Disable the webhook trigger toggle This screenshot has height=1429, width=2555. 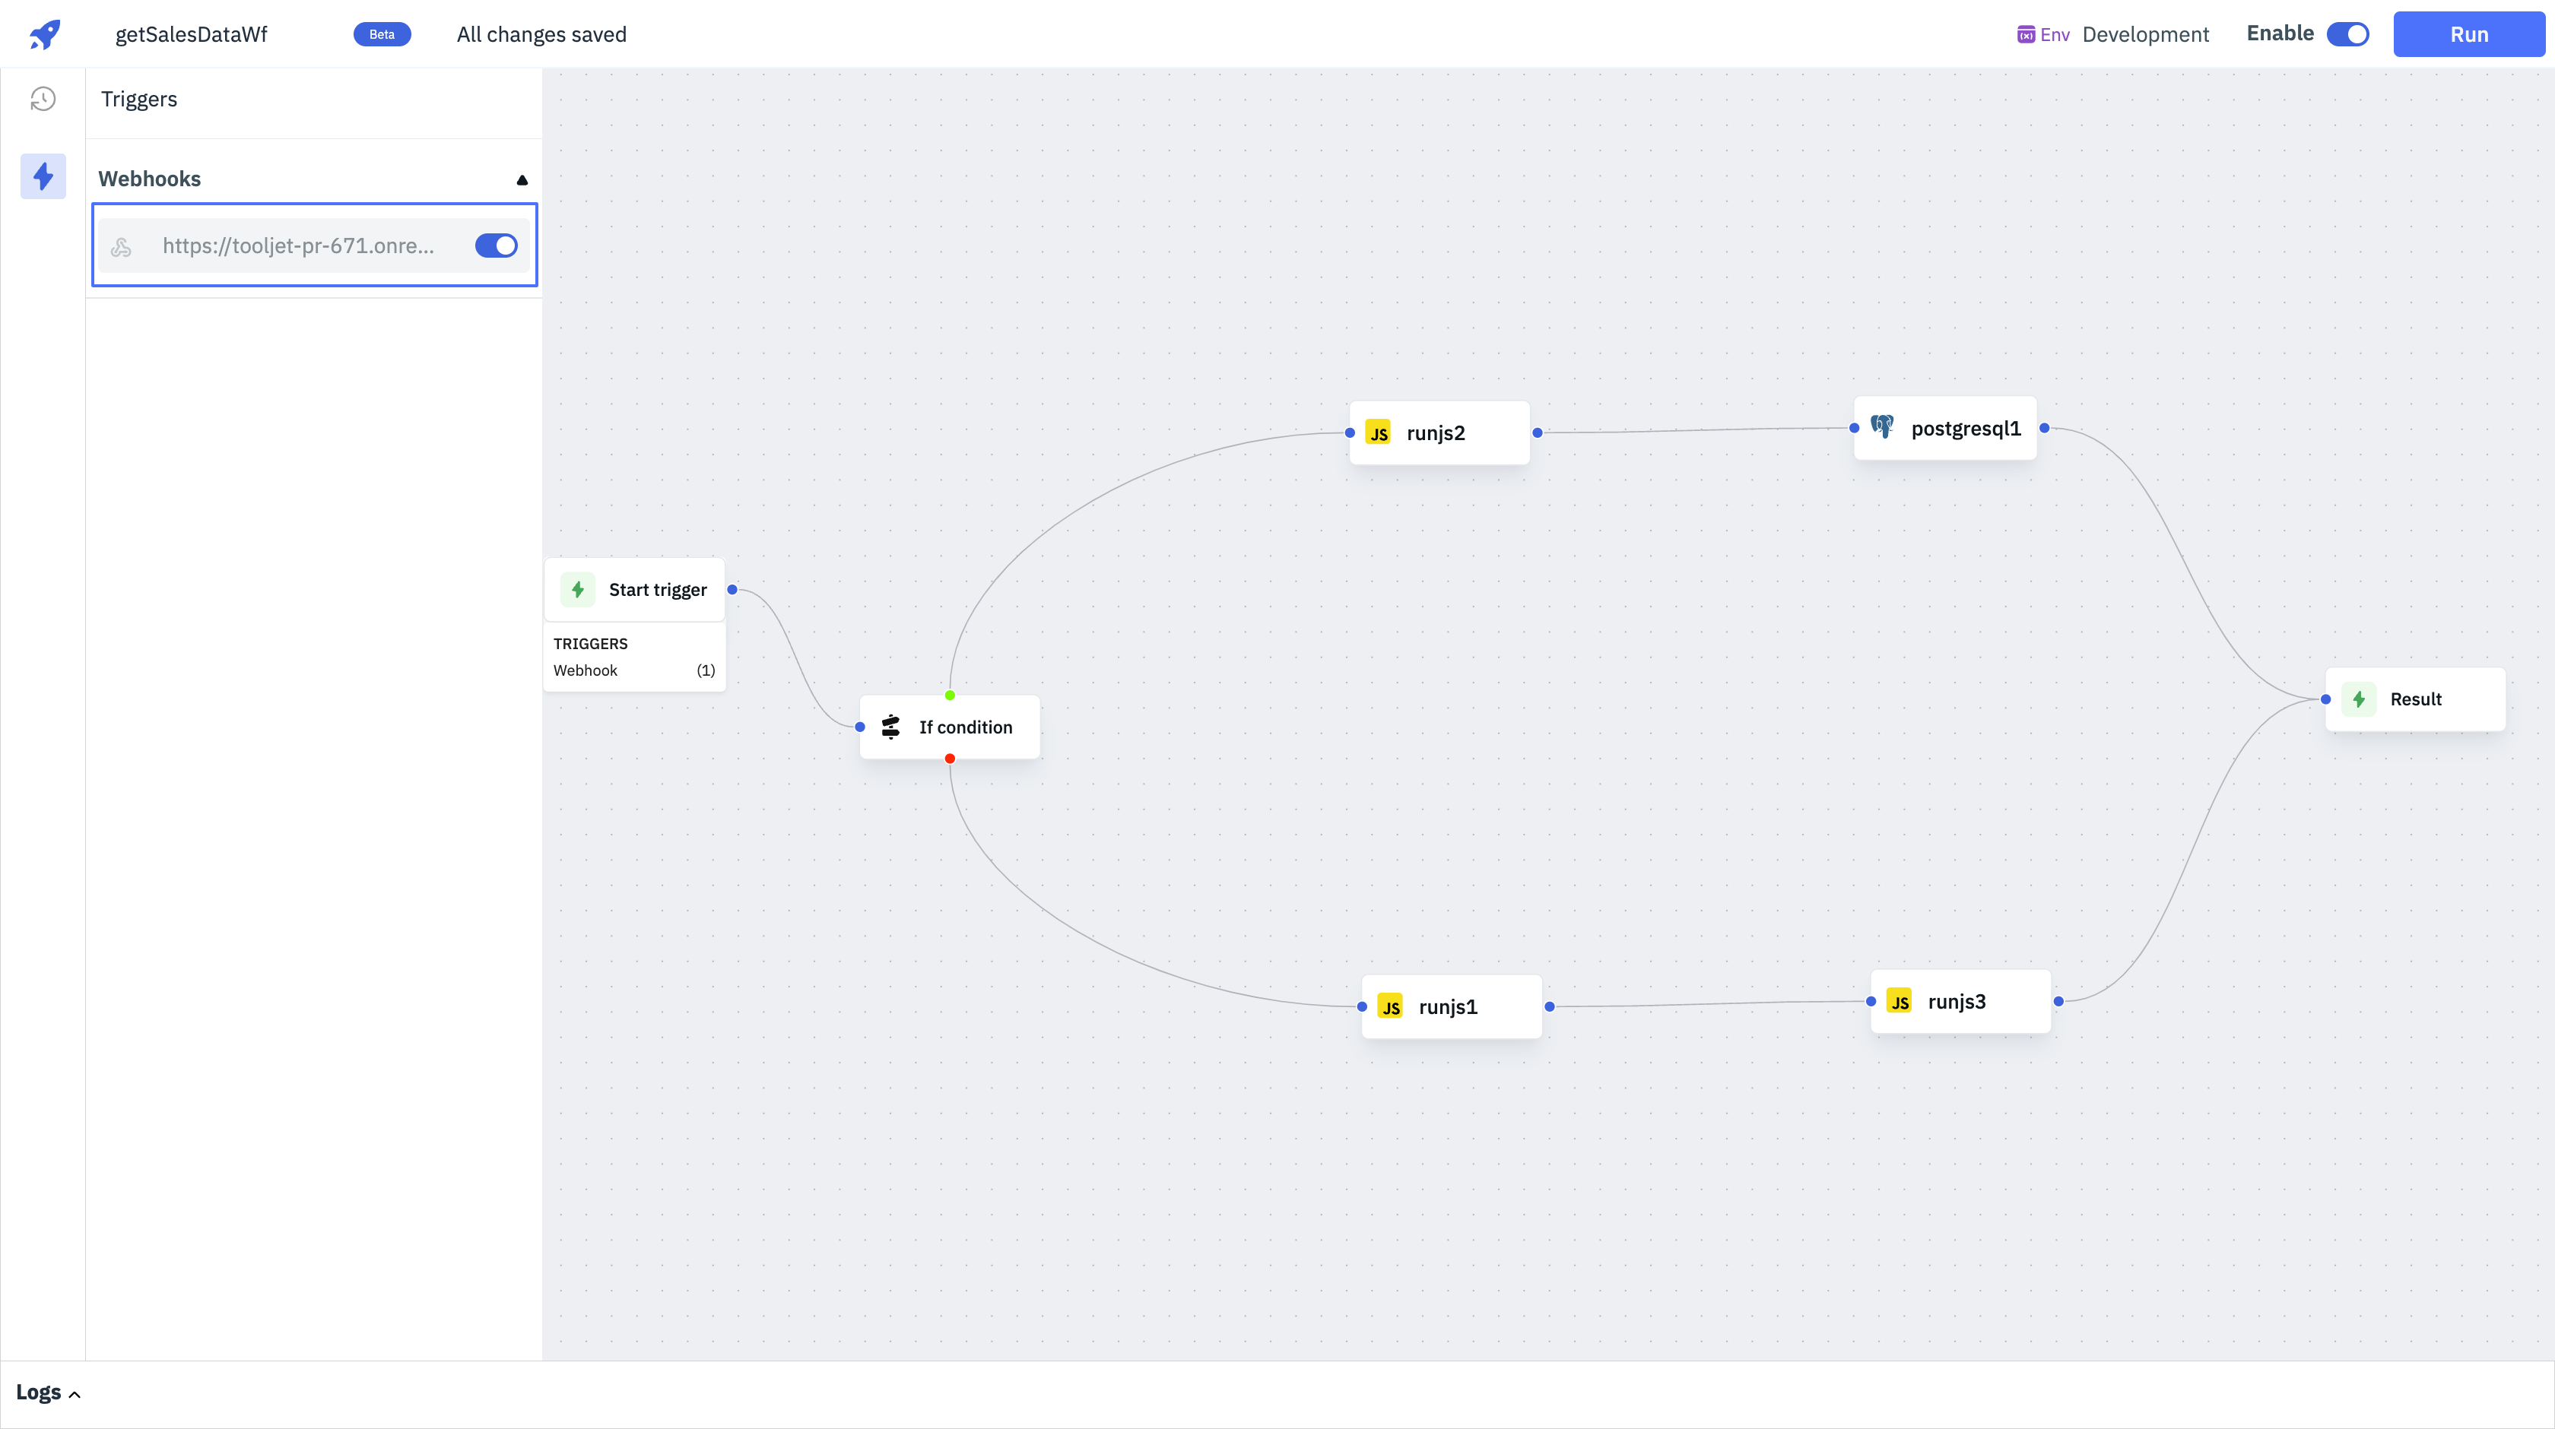pos(496,246)
